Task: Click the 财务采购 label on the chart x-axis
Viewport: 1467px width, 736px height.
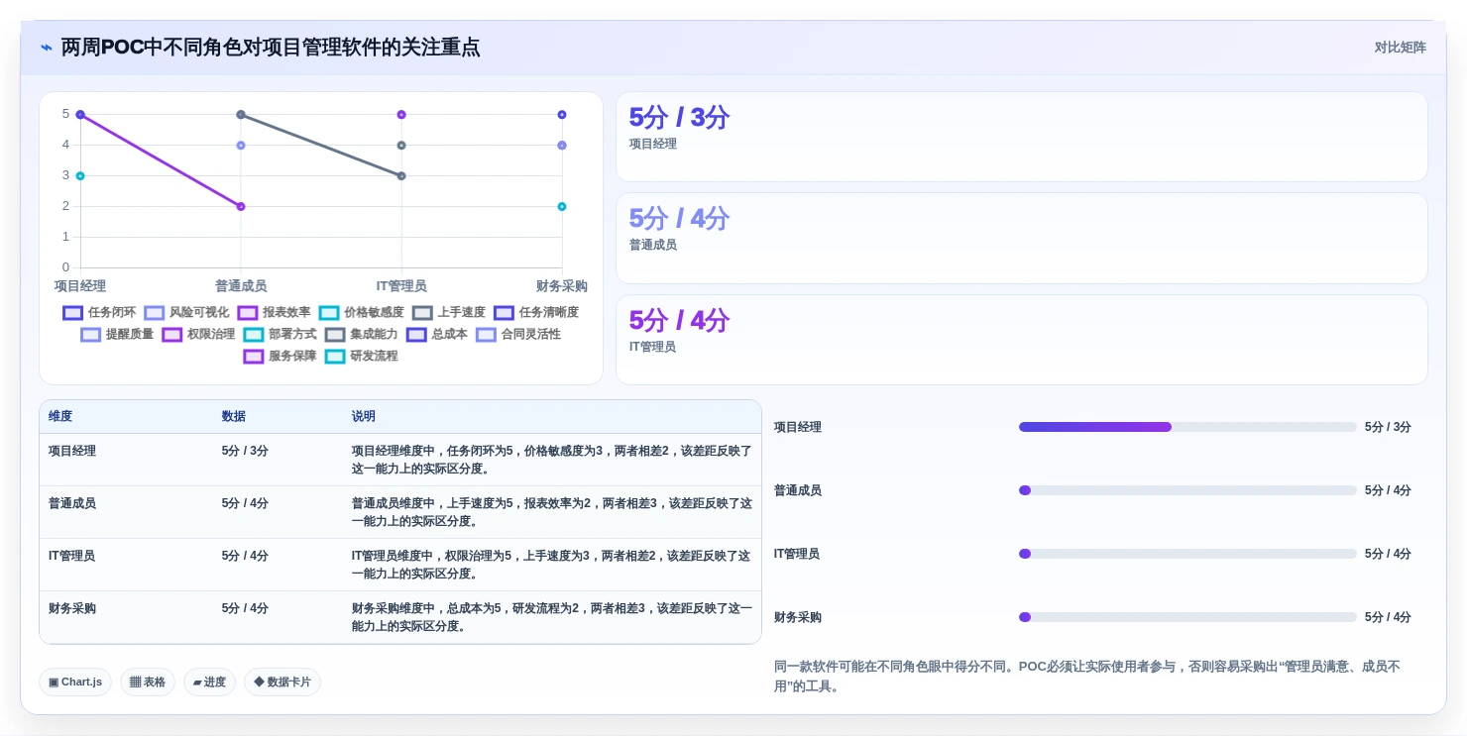Action: point(562,286)
